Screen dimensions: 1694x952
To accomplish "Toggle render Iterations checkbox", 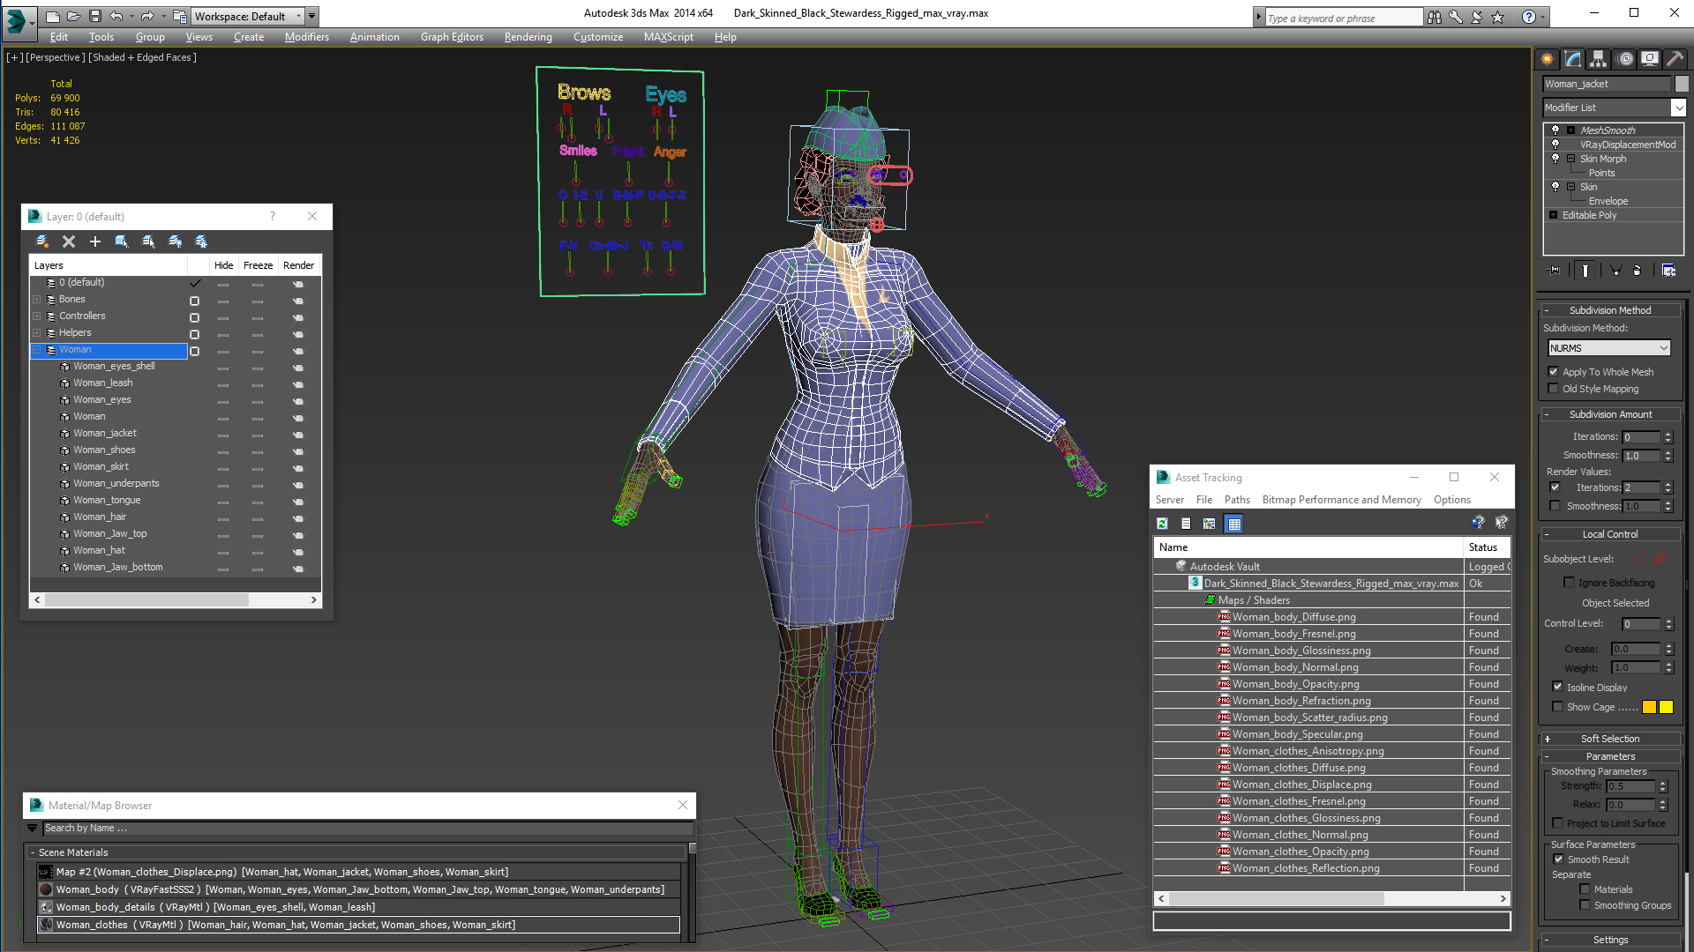I will (1555, 487).
